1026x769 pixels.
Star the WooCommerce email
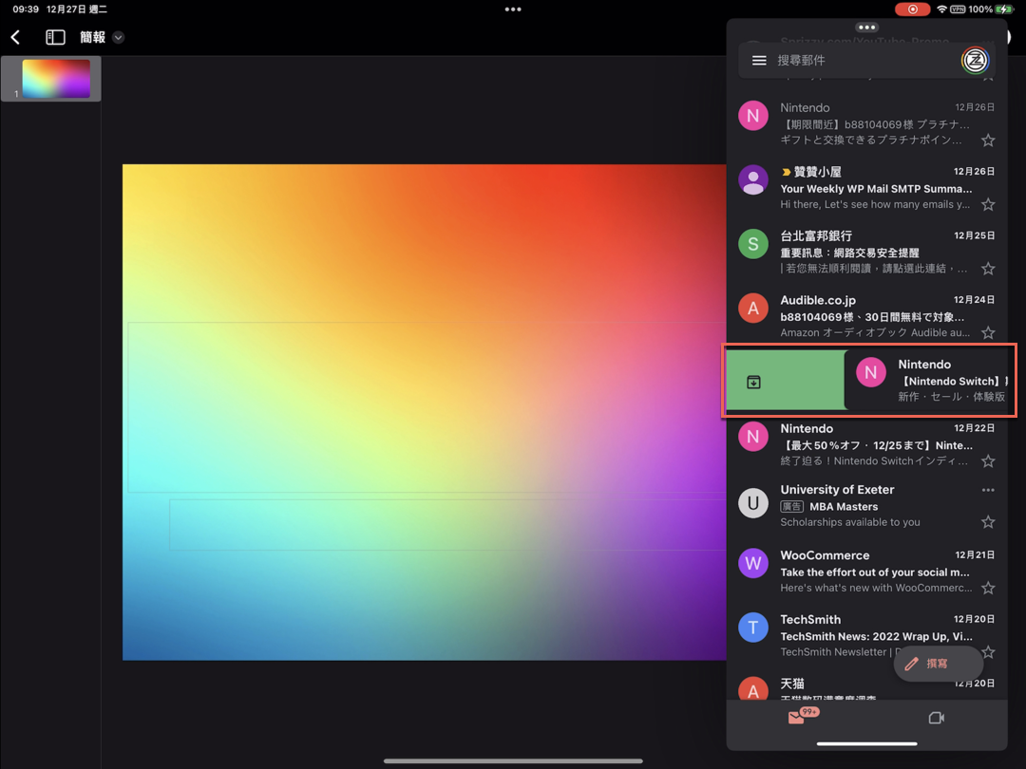[988, 588]
